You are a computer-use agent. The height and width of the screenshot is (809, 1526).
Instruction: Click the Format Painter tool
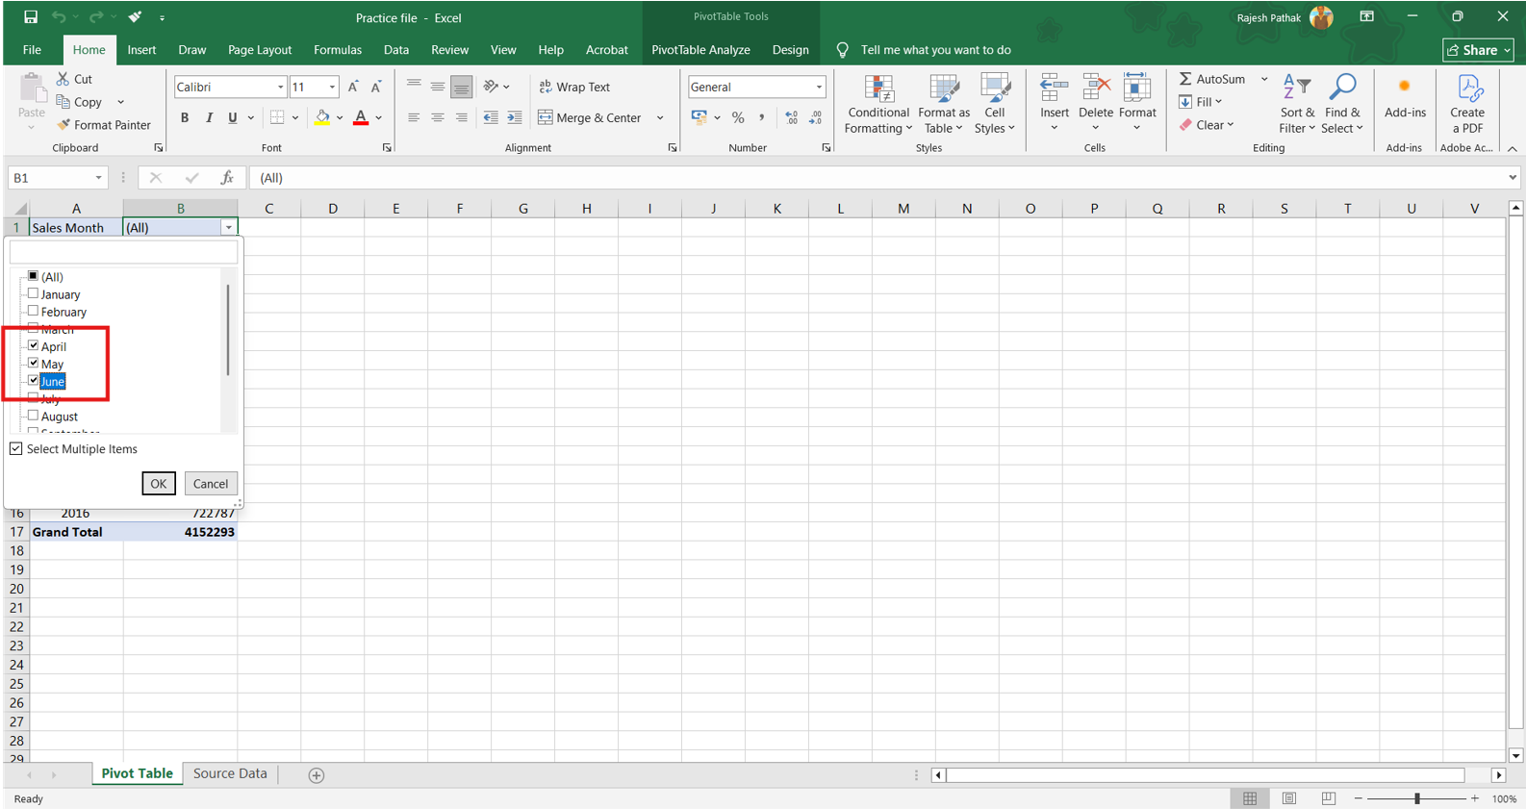[x=104, y=125]
